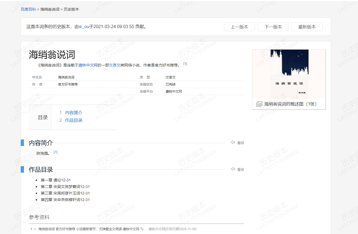Click the speaker icon beside 内容简介 播报
358x234 pixels.
(x=233, y=142)
